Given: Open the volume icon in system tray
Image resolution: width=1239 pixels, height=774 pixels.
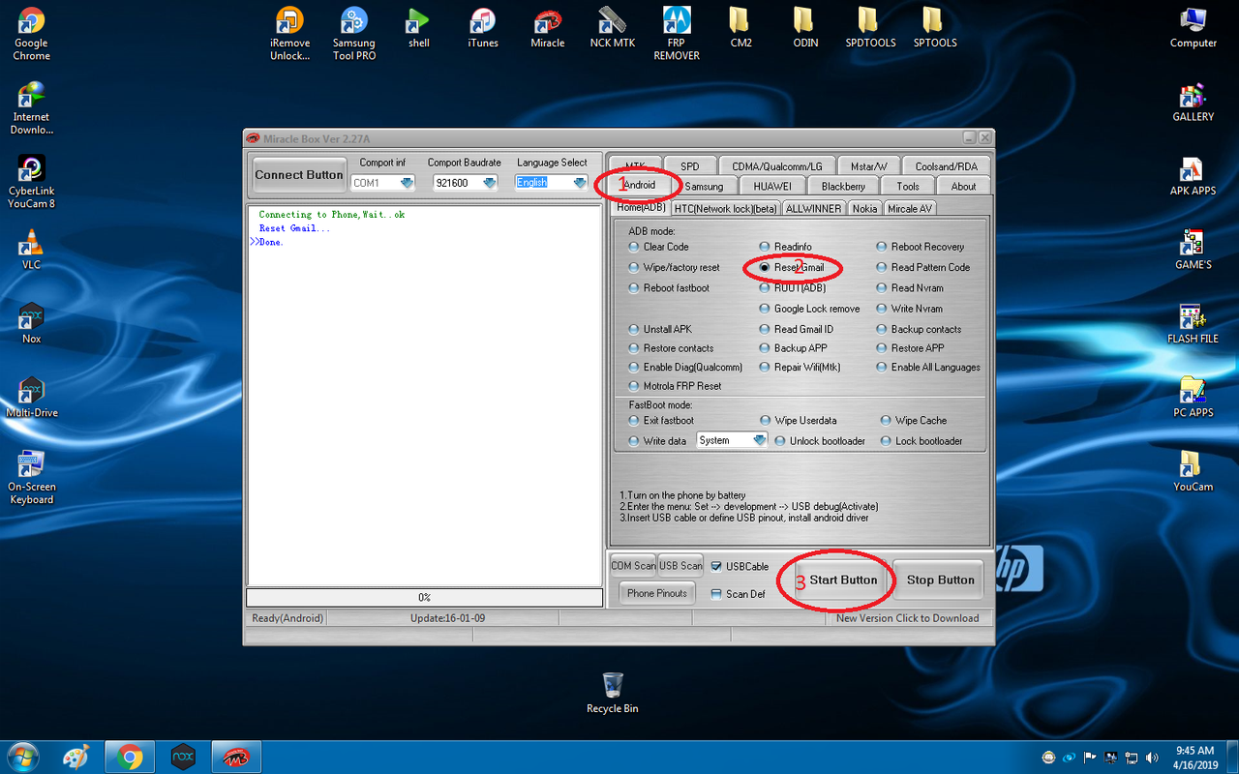Looking at the screenshot, I should coord(1152,757).
